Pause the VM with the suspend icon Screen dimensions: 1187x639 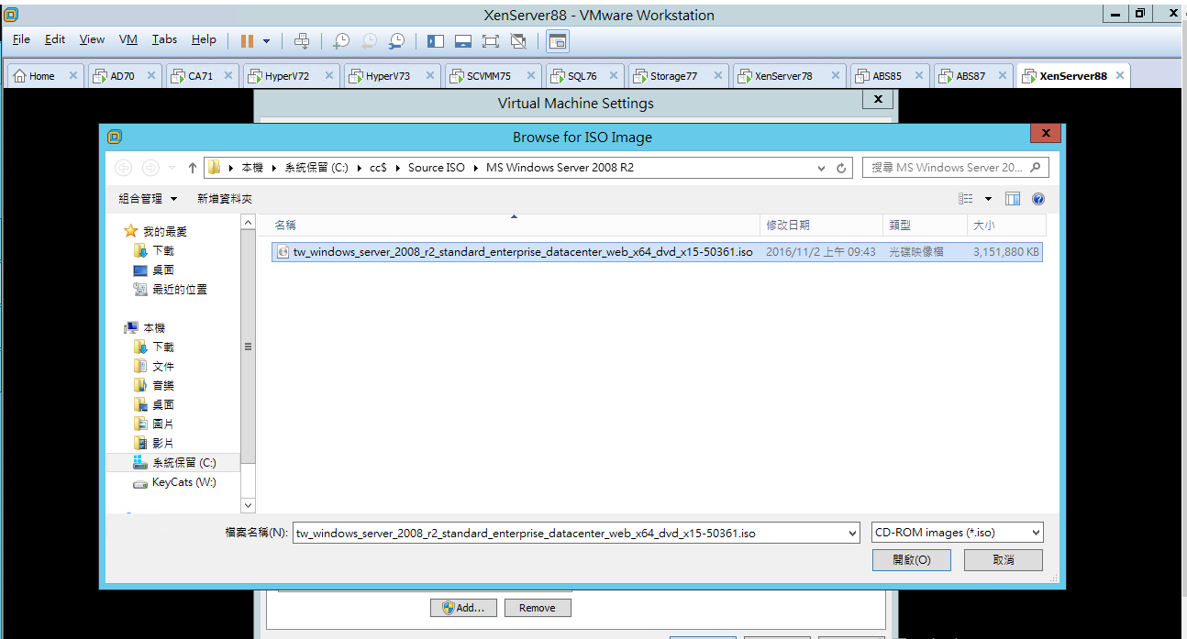coord(247,41)
